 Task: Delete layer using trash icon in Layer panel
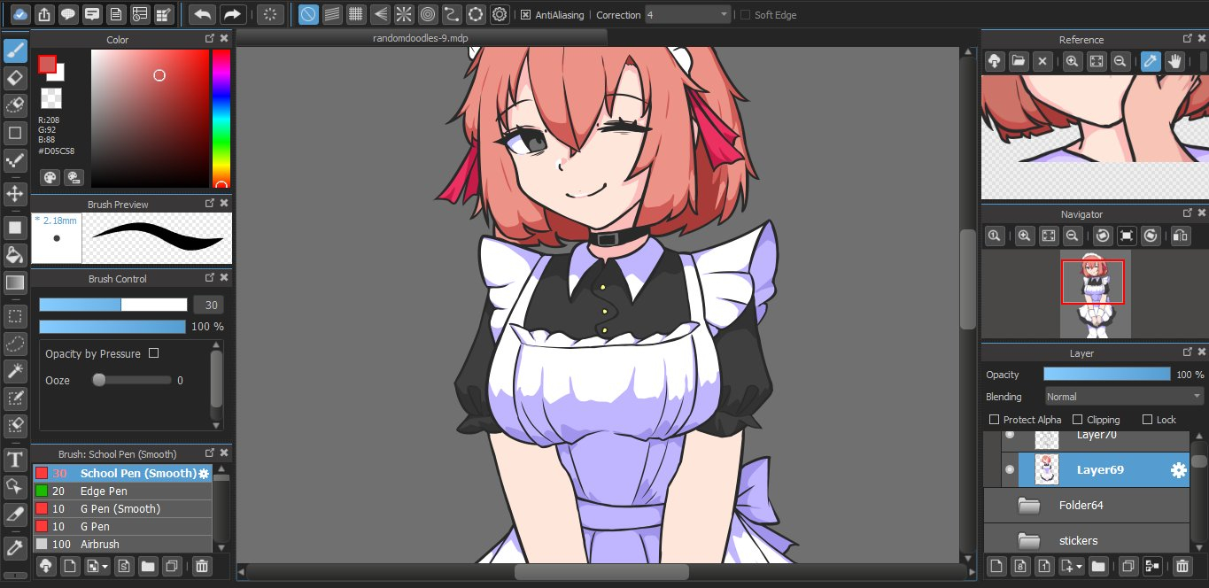coord(1182,566)
